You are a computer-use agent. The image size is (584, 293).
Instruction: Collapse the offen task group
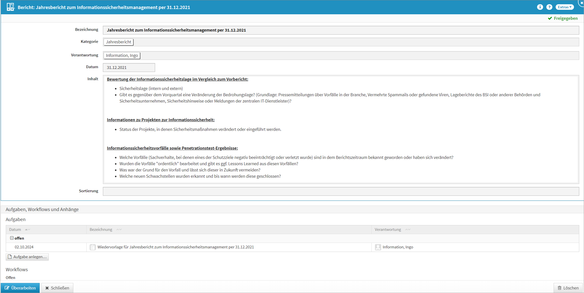click(12, 238)
